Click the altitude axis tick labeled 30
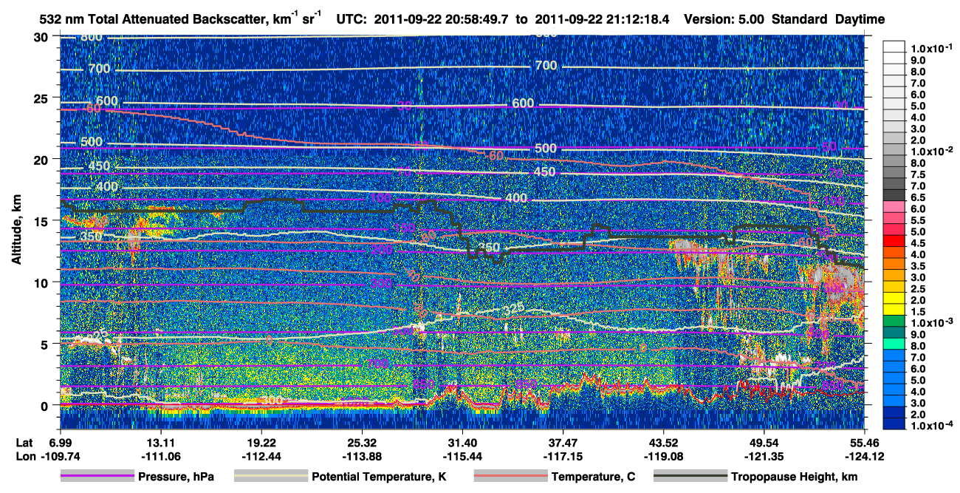Image resolution: width=960 pixels, height=493 pixels. (42, 36)
